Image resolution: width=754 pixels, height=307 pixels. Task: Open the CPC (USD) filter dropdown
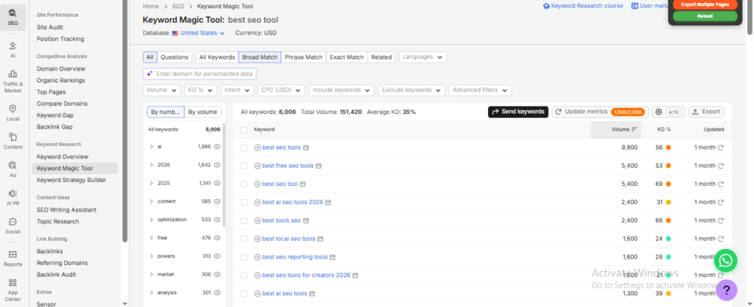281,90
